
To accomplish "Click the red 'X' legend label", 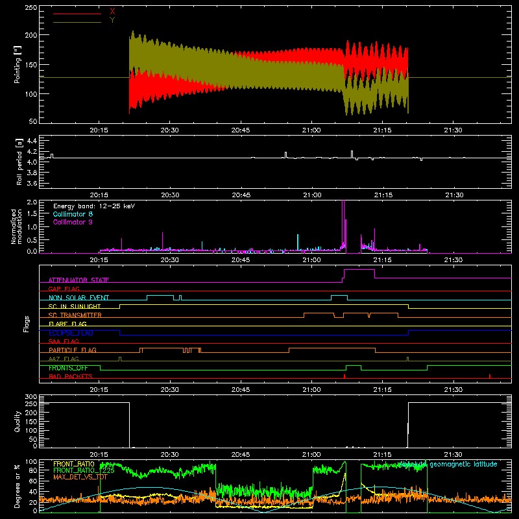I will [x=112, y=12].
